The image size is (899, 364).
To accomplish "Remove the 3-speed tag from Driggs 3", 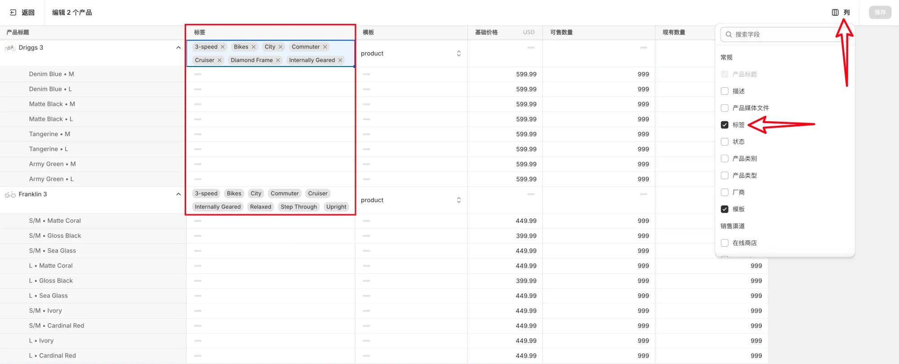I will pyautogui.click(x=223, y=47).
